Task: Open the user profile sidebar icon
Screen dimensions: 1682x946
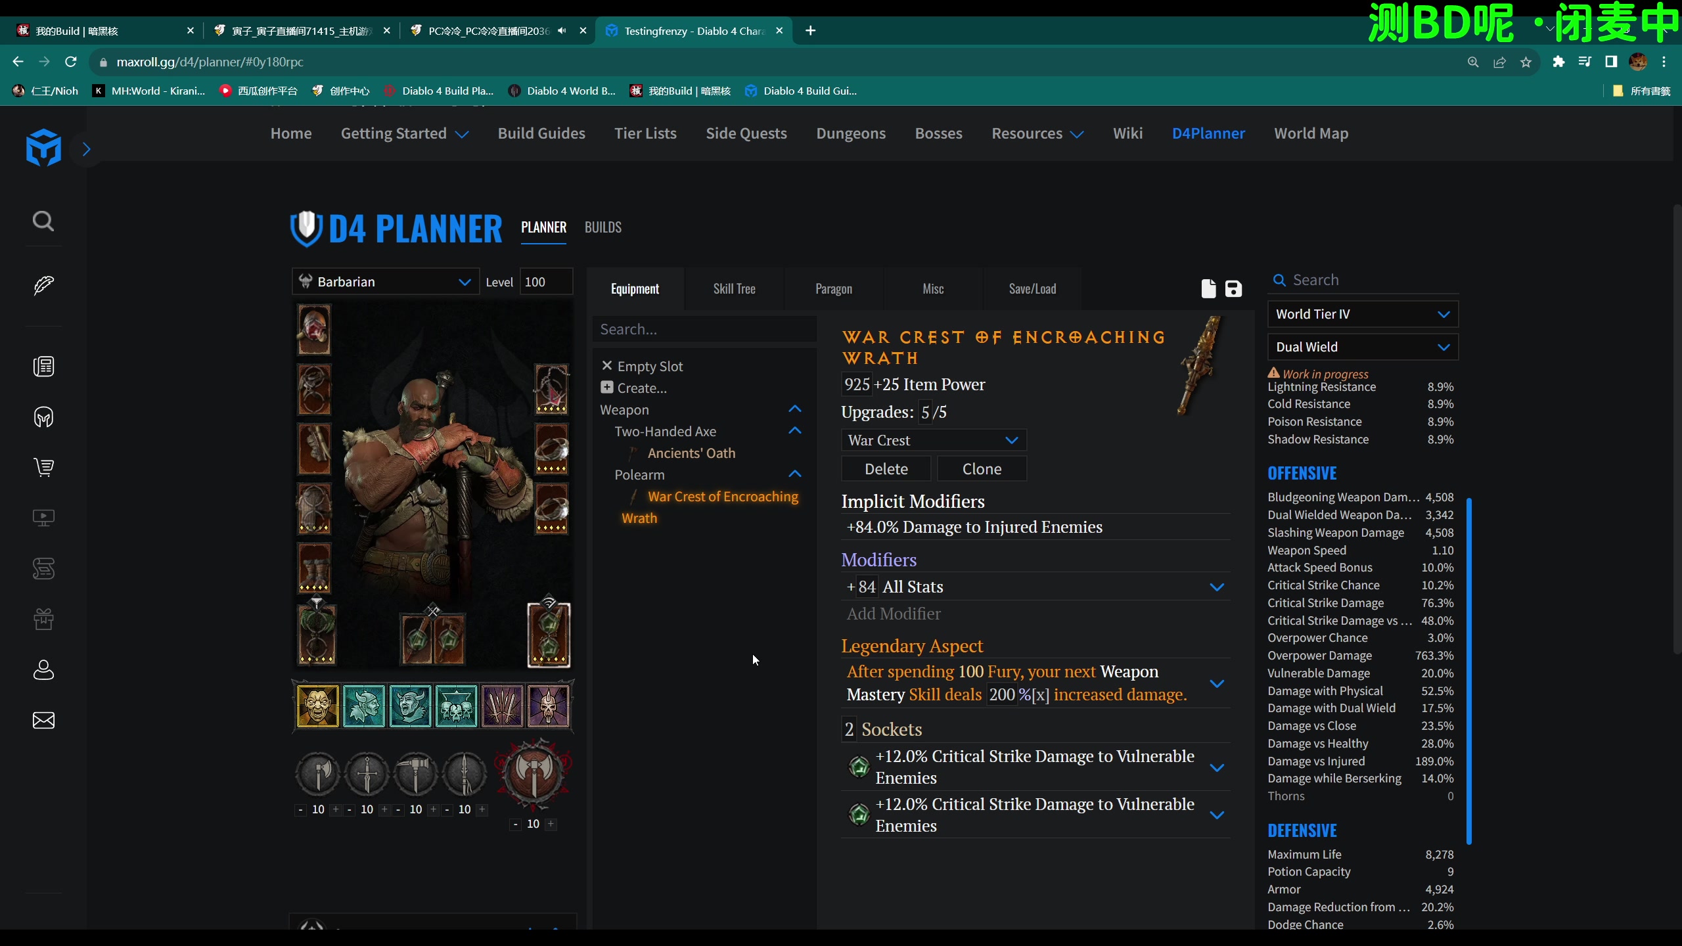Action: coord(43,669)
